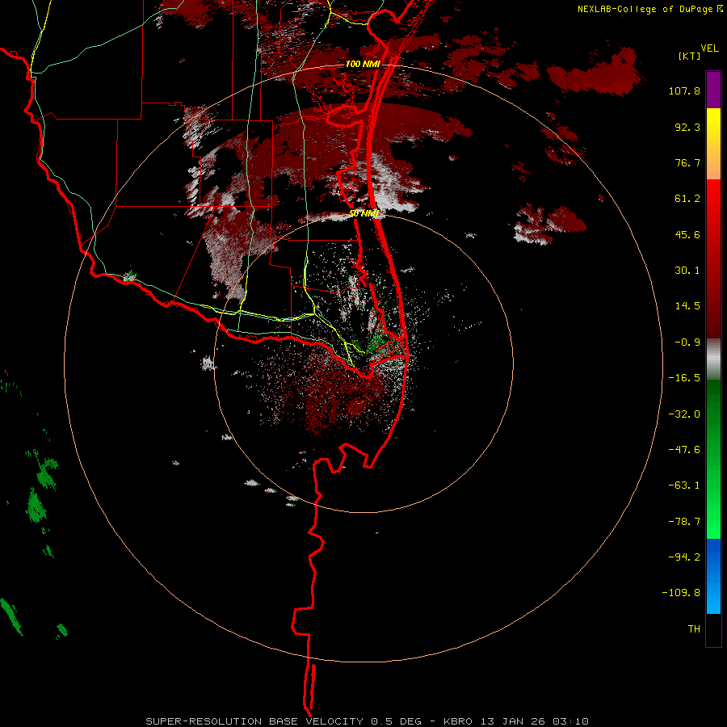727x727 pixels.
Task: Click the gray near-zero segment of color bar
Action: [x=713, y=359]
